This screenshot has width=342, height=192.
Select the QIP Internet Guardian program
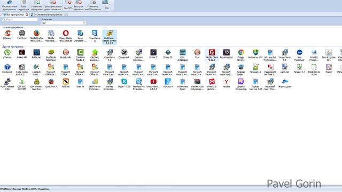tap(36, 84)
